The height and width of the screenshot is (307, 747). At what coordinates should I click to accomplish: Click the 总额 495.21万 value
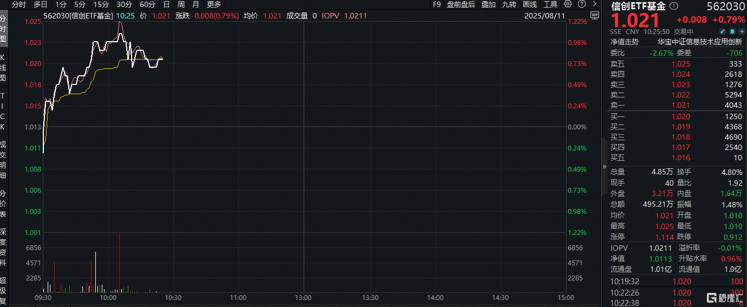pyautogui.click(x=659, y=204)
